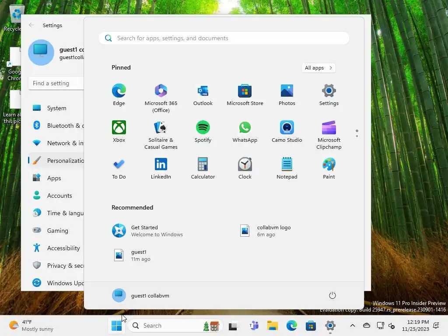Open guest1 collabvm account menu
The width and height of the screenshot is (448, 336).
pos(140,296)
